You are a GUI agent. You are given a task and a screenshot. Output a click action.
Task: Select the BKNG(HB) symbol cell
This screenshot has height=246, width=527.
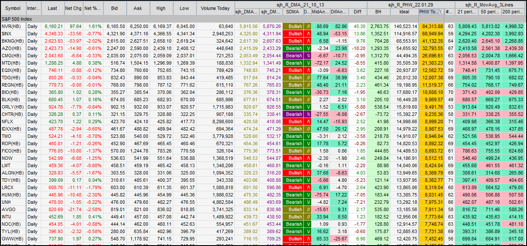12,41
